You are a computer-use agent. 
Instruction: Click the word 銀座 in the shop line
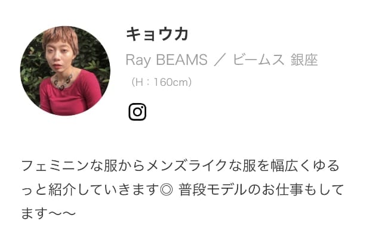[x=304, y=60]
